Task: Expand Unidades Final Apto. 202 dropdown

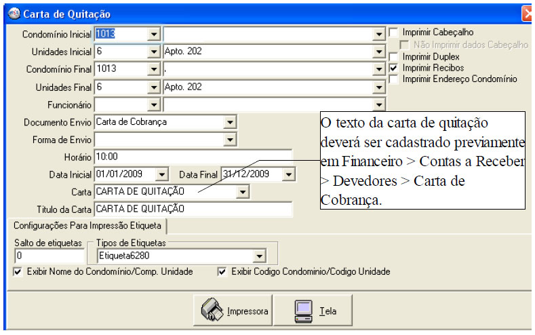Action: pyautogui.click(x=379, y=87)
